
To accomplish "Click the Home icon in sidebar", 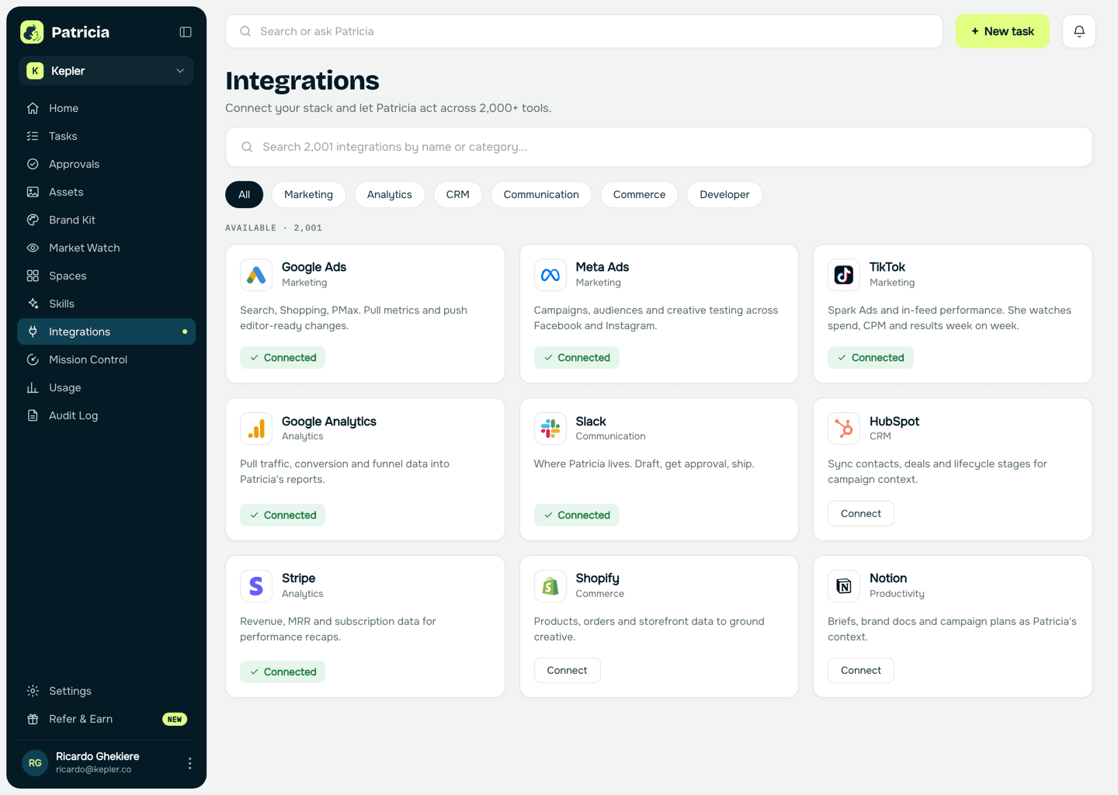I will (33, 108).
